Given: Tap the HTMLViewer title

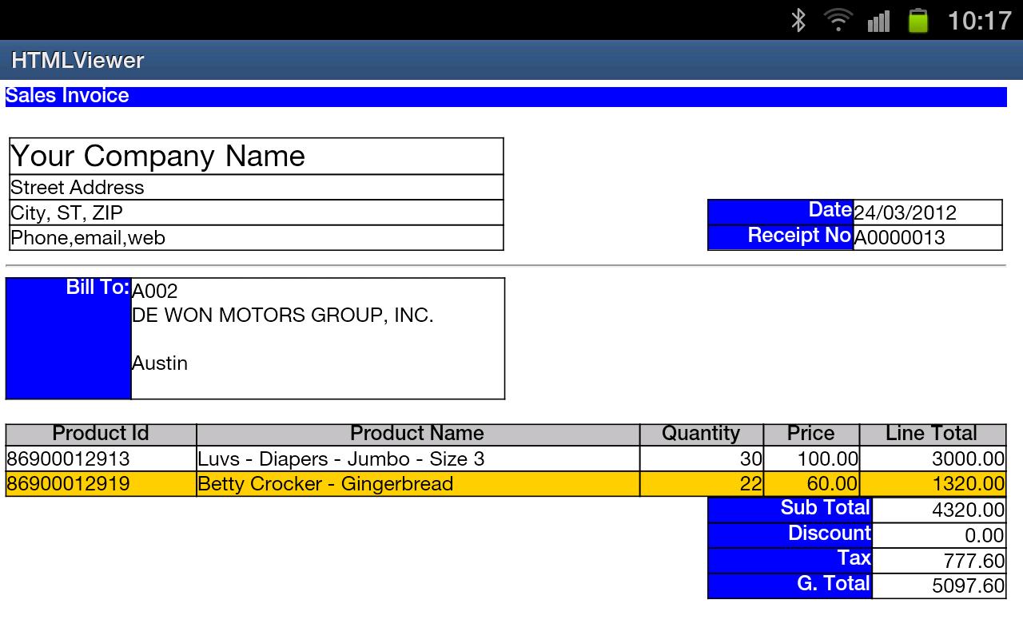Looking at the screenshot, I should pyautogui.click(x=78, y=61).
